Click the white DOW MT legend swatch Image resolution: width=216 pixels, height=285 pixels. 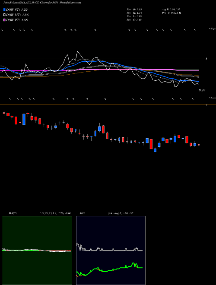point(5,15)
